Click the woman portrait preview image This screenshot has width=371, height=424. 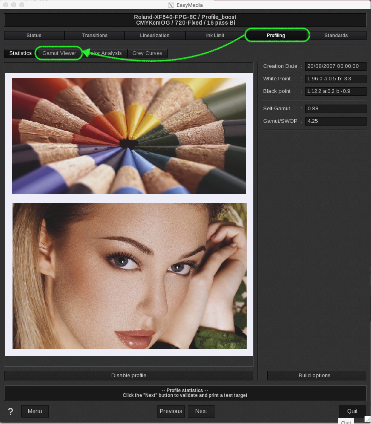(129, 276)
